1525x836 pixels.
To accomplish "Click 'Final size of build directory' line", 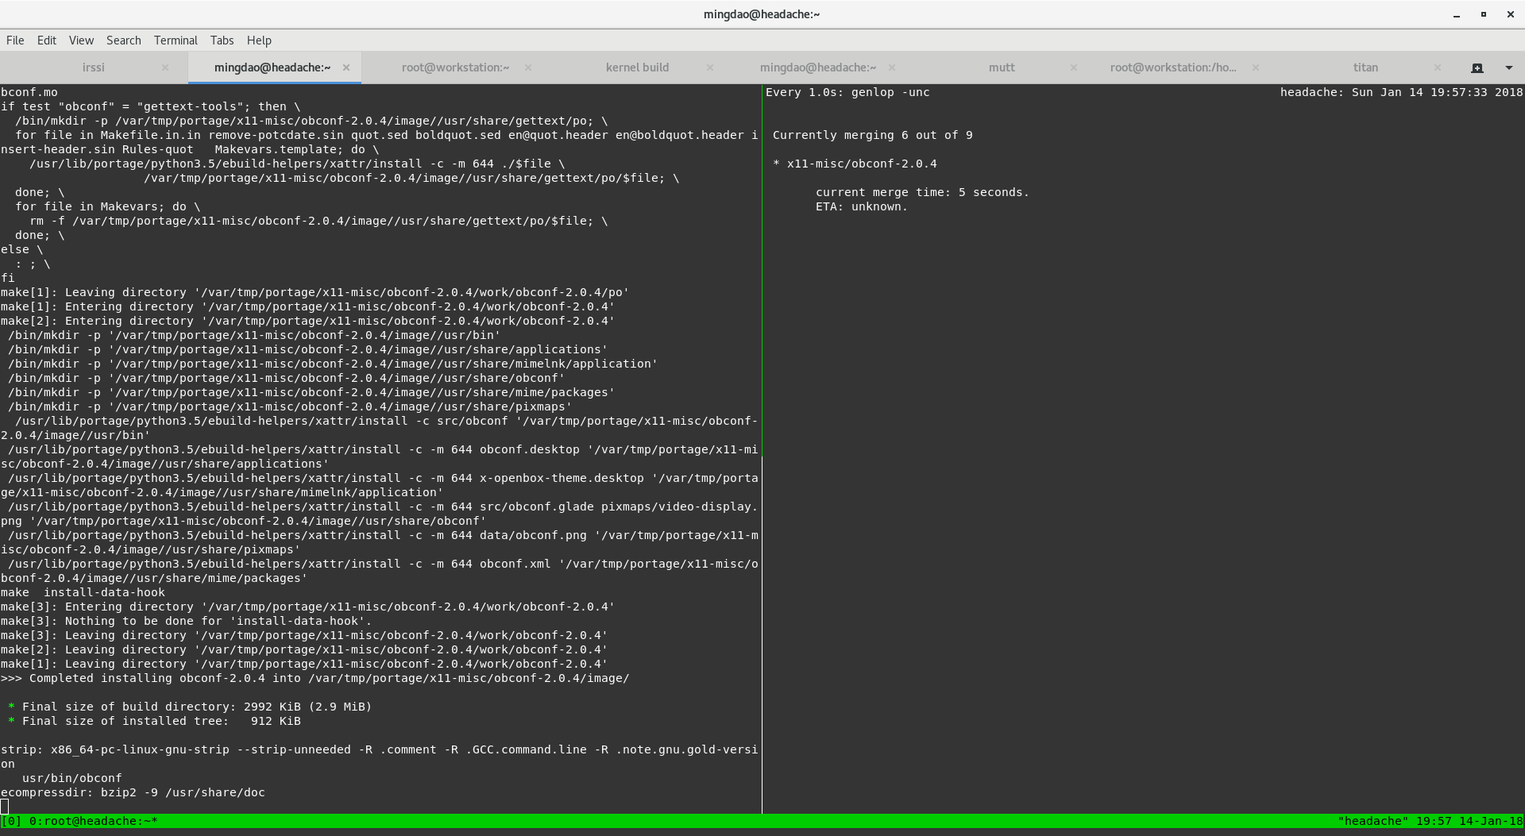I will point(190,707).
